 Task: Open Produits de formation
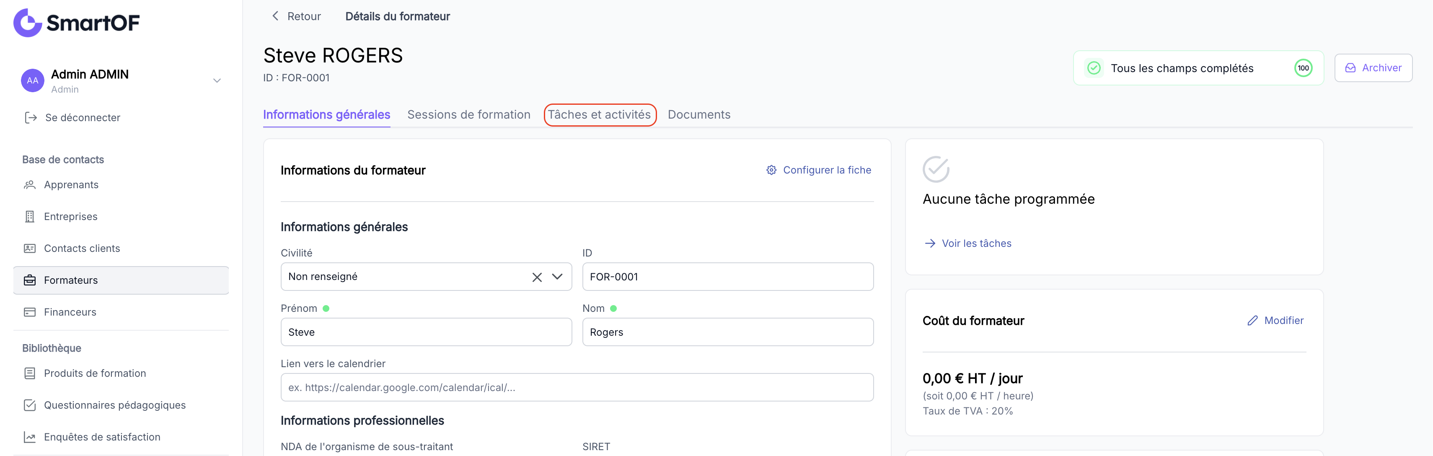tap(95, 373)
